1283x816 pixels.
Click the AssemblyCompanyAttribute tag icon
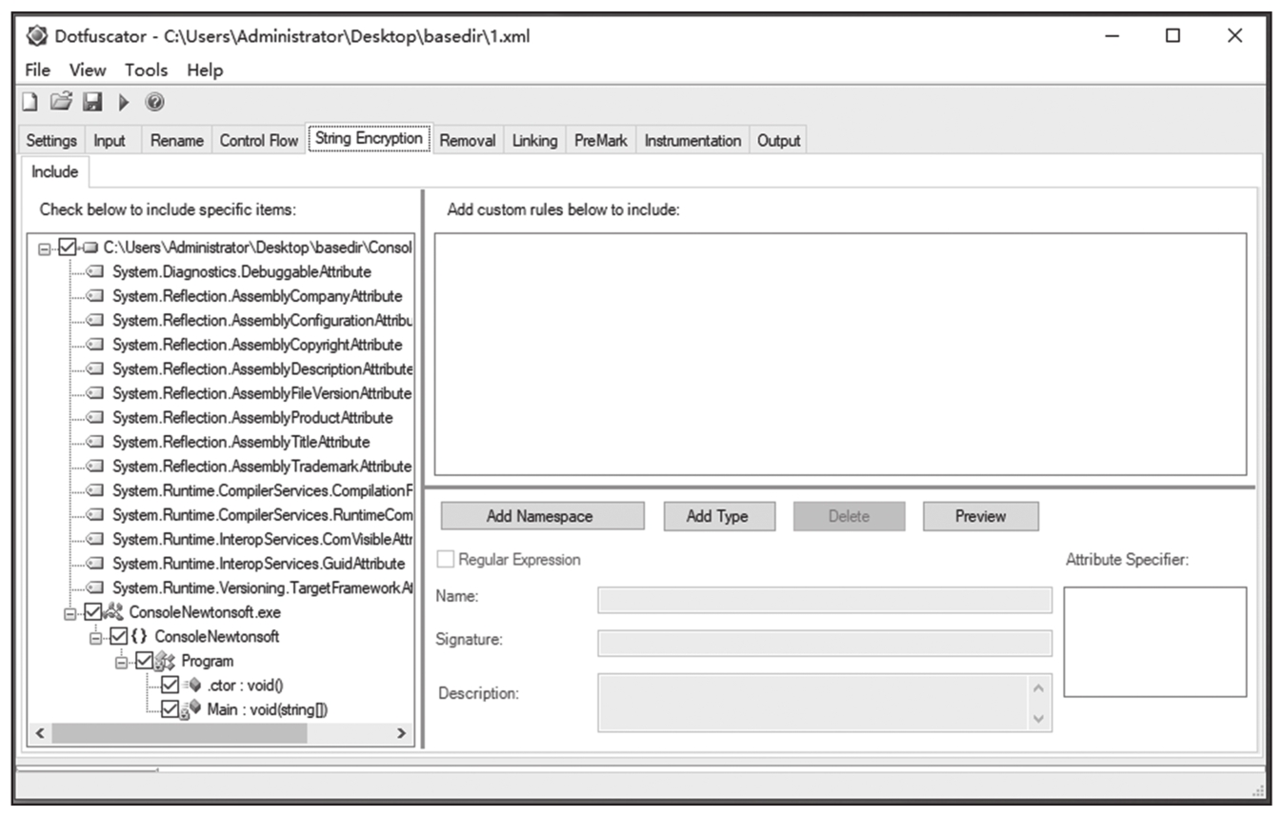pos(95,296)
